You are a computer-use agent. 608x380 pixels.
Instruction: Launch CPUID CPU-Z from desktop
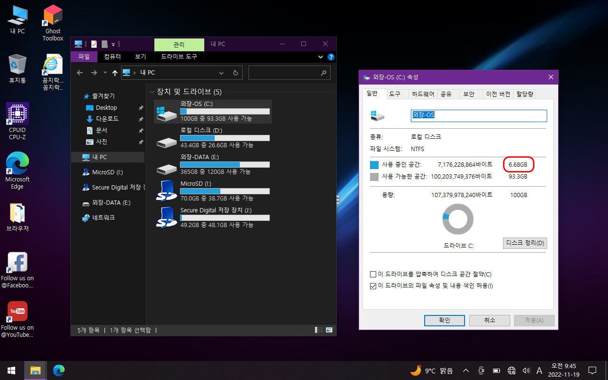coord(18,122)
